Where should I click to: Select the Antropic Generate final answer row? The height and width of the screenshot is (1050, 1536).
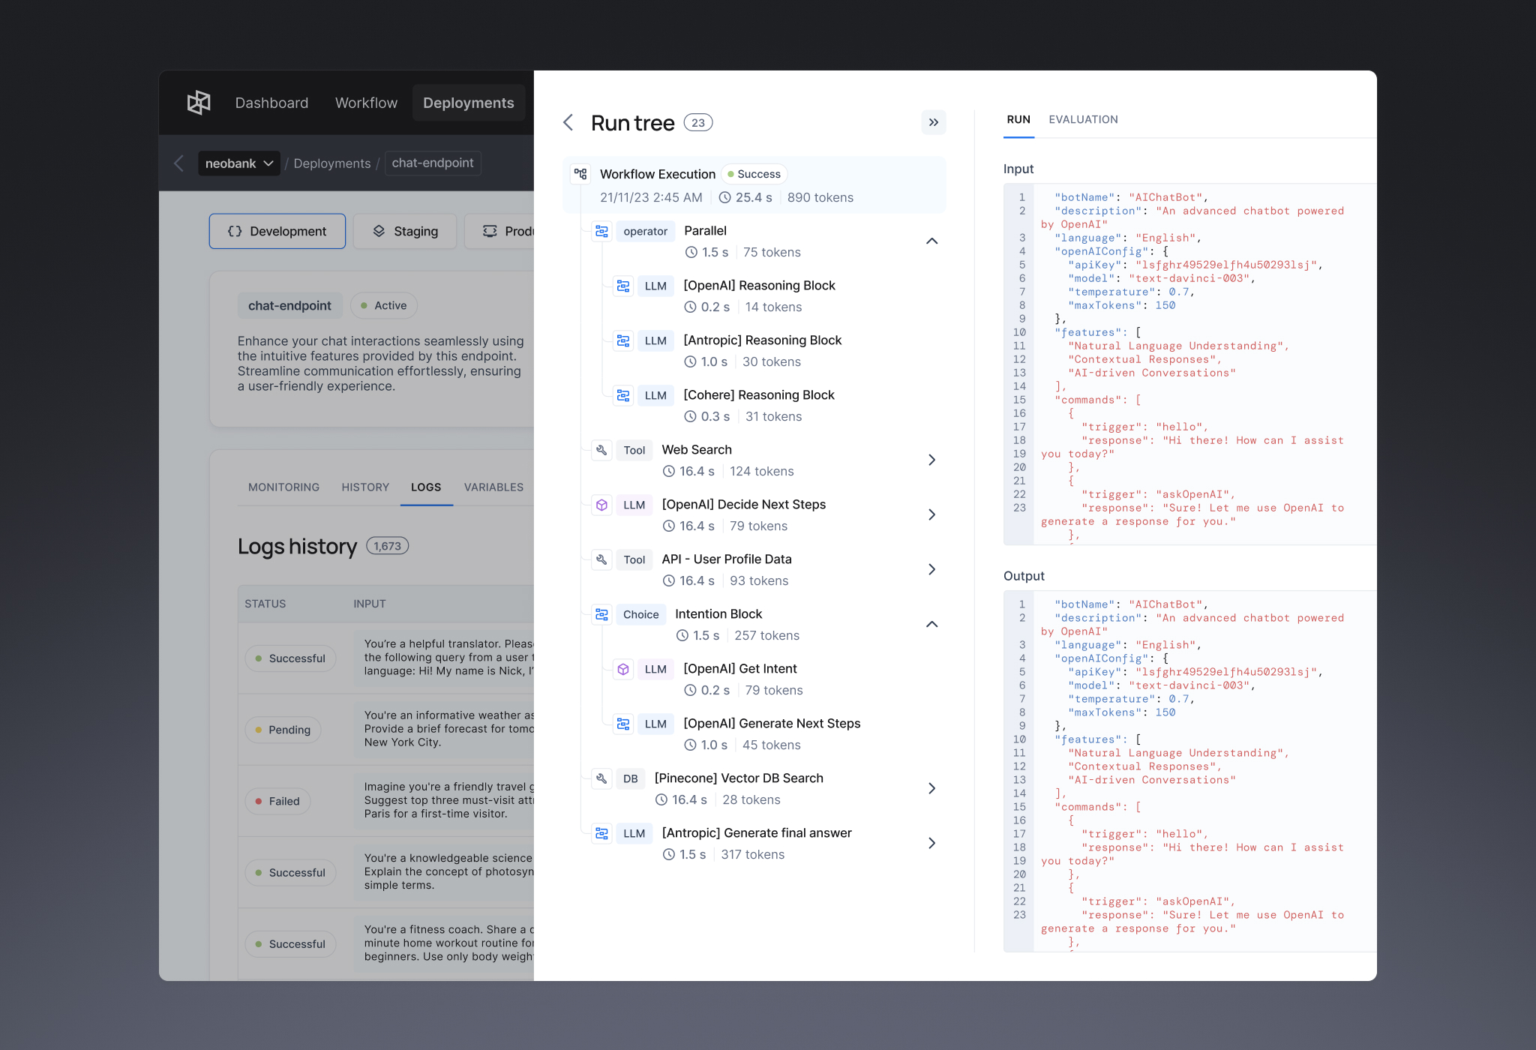[x=756, y=843]
